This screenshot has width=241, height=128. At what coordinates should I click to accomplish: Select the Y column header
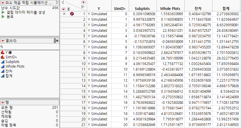(x=99, y=9)
